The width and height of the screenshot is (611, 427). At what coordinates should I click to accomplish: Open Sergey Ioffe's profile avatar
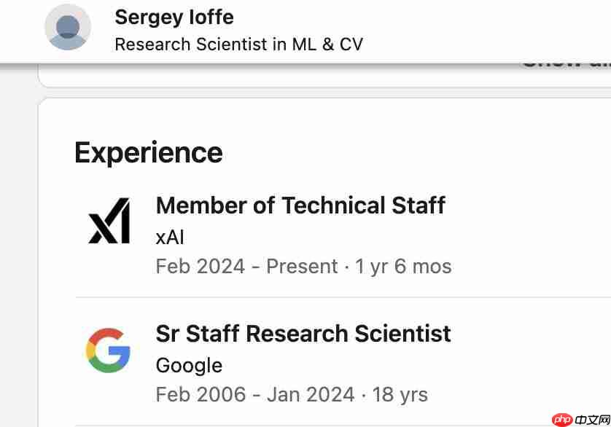[x=68, y=27]
